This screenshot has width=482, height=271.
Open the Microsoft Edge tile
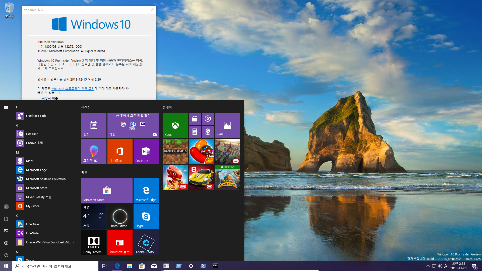point(146,190)
